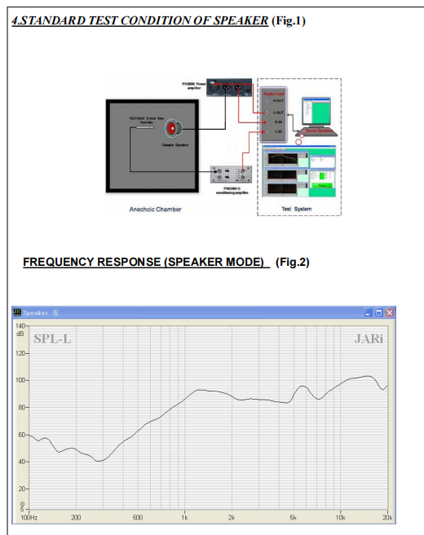Viewport: 424px width, 535px height.
Task: Click the 'Frequency Response (Speaker Mode)' heading
Action: (x=144, y=262)
